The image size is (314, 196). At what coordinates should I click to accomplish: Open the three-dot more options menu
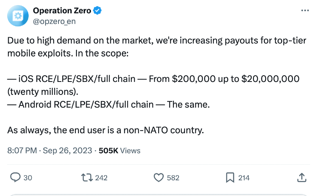(x=305, y=11)
